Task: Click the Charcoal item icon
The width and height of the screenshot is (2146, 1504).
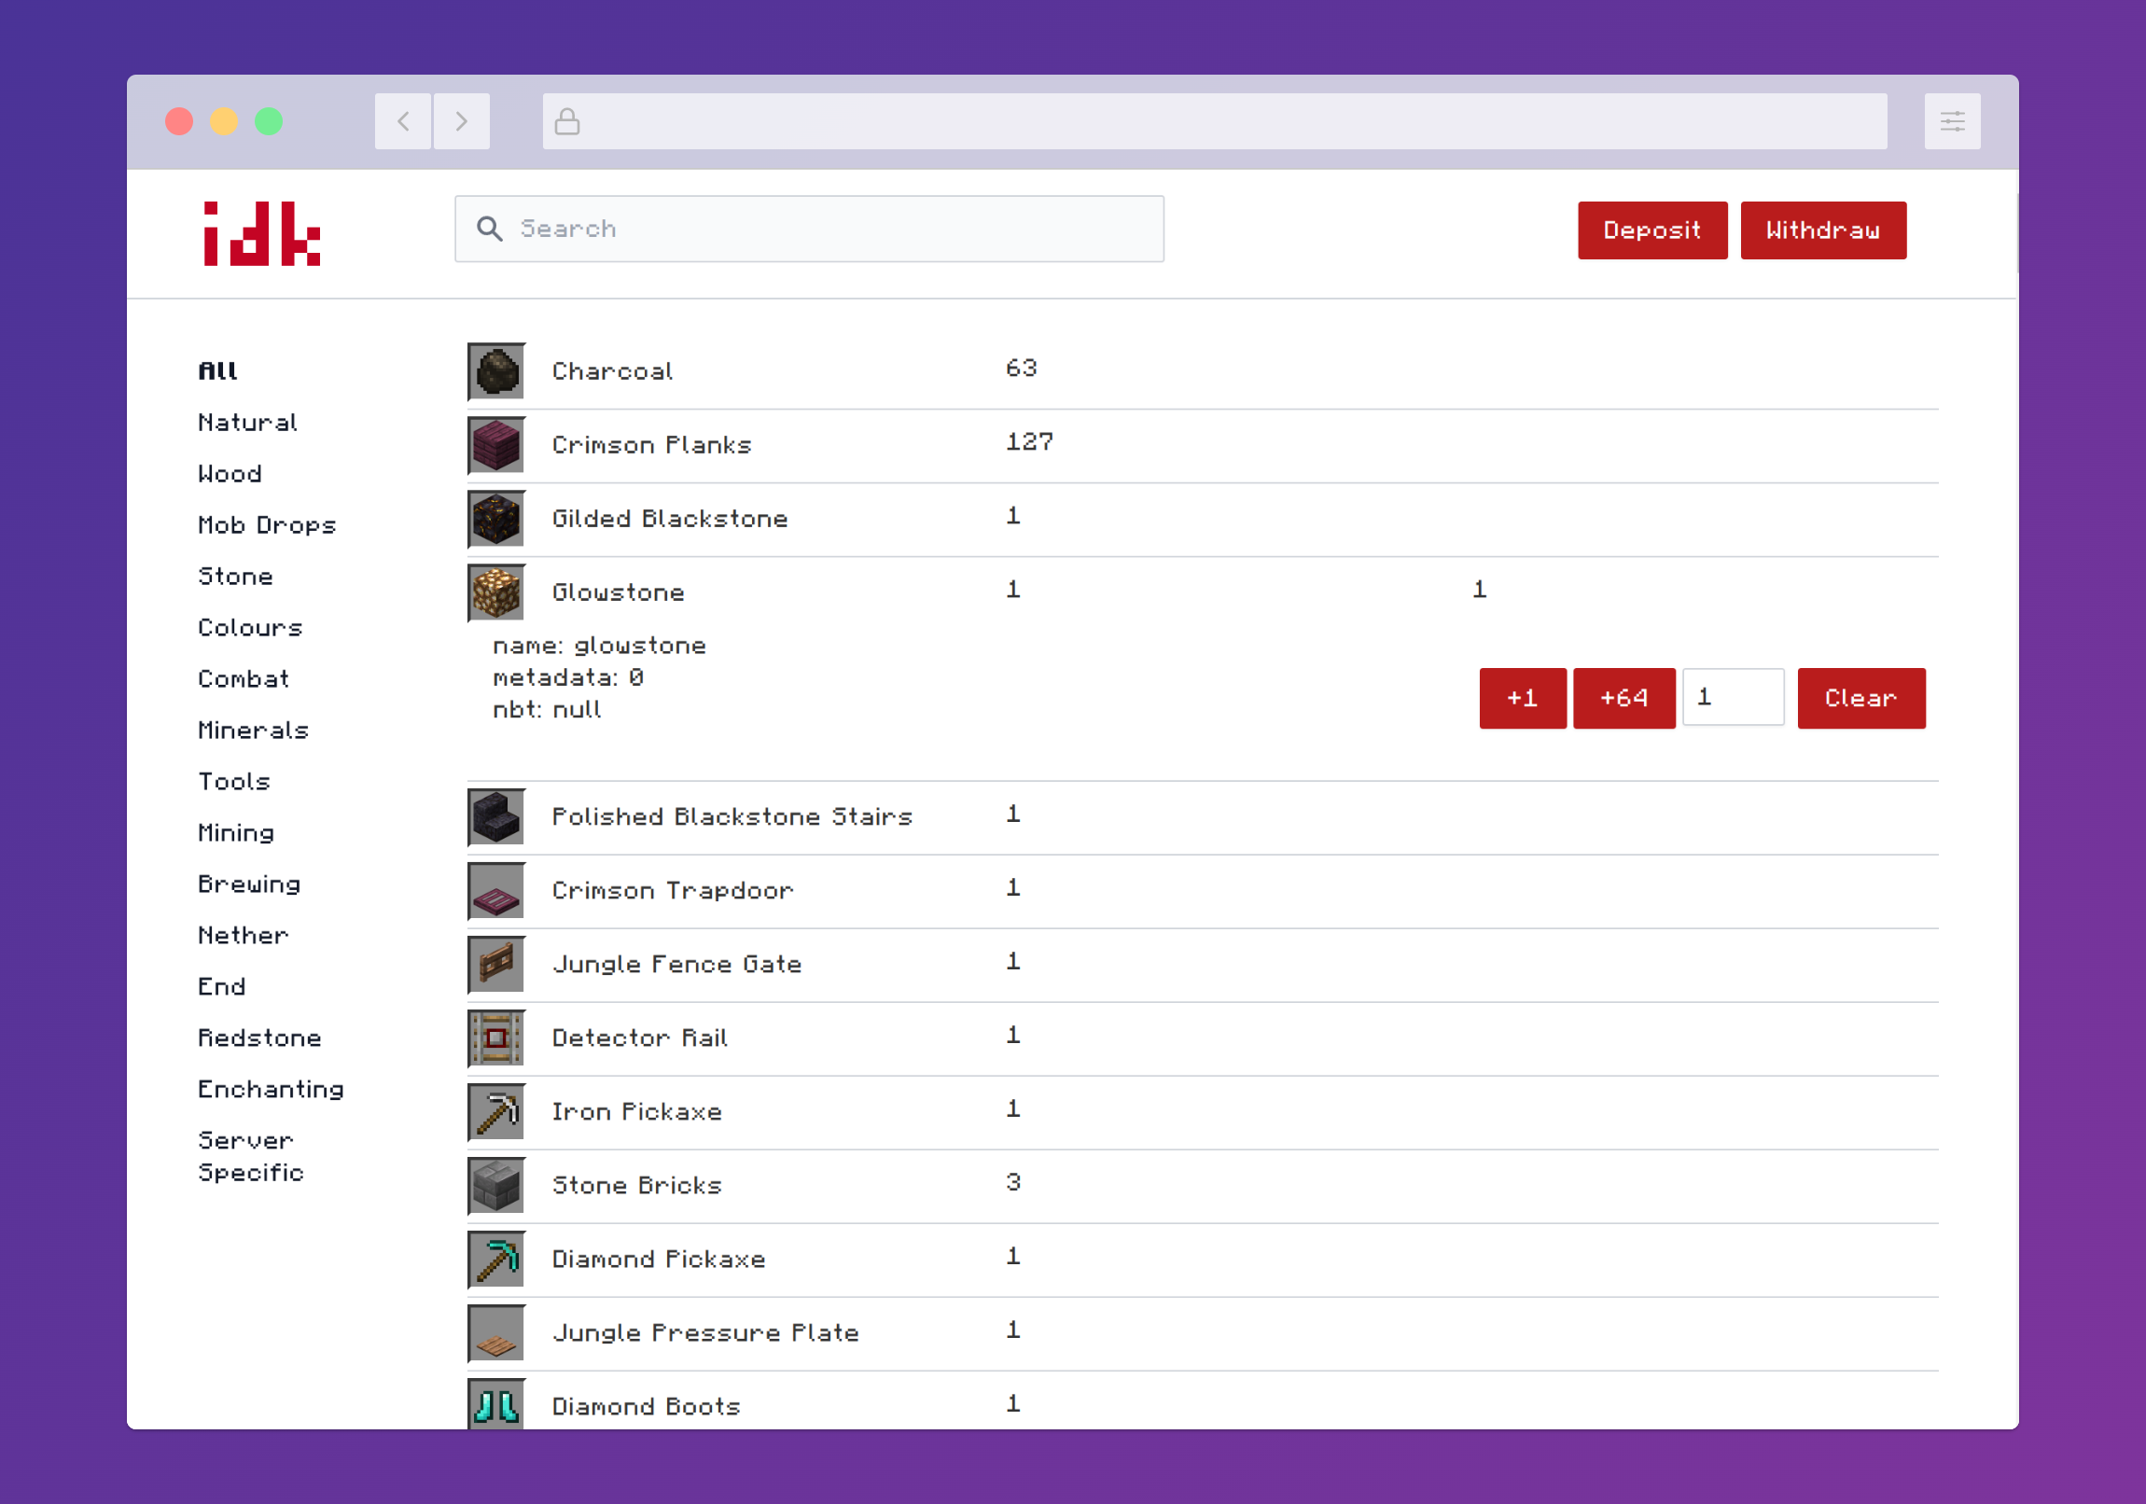Action: pyautogui.click(x=496, y=372)
